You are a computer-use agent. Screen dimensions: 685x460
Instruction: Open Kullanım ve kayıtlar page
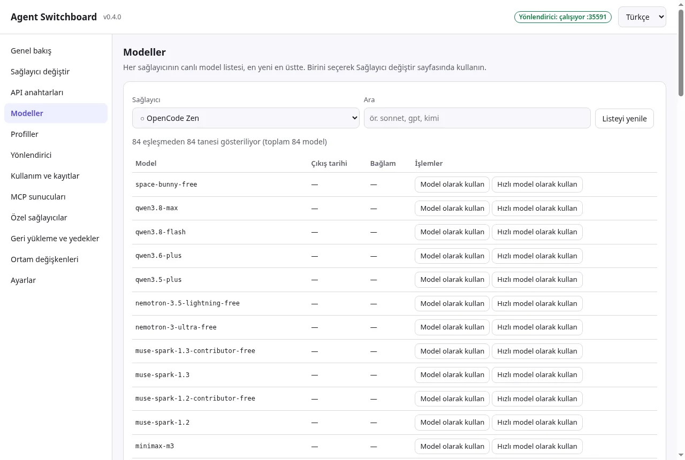(56, 176)
